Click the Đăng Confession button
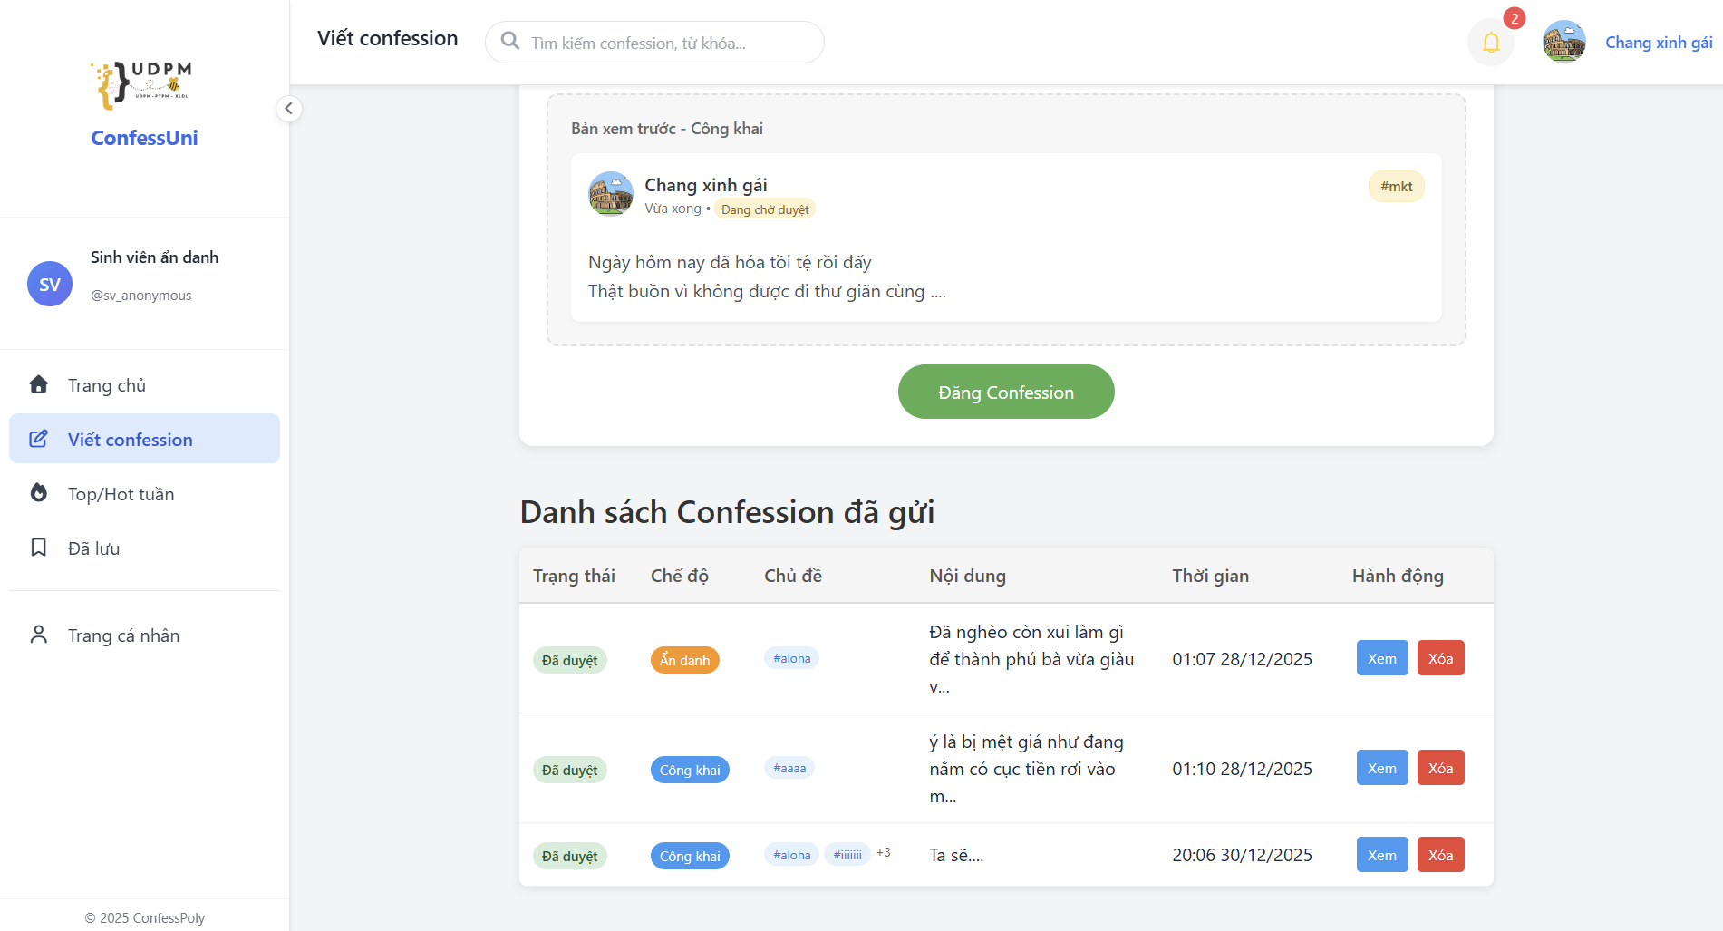Screen dimensions: 1723x931 tap(1006, 392)
